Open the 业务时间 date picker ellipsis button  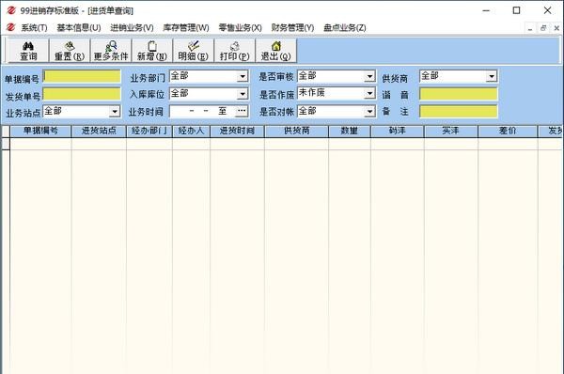coord(242,111)
